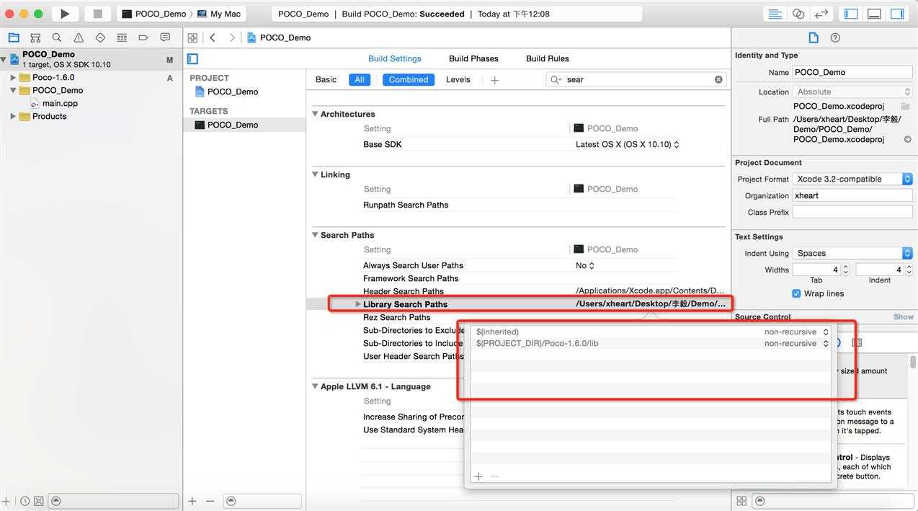This screenshot has width=918, height=511.
Task: Click the Organization field containing xheart
Action: pyautogui.click(x=852, y=195)
